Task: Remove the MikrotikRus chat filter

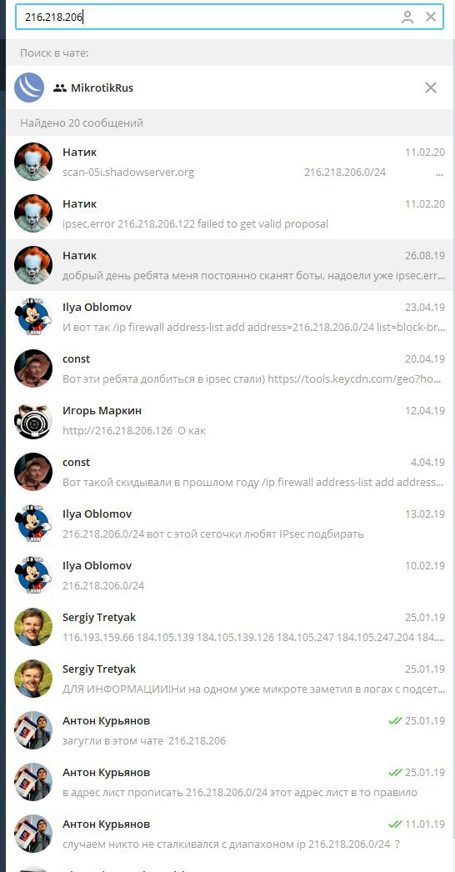Action: (x=431, y=88)
